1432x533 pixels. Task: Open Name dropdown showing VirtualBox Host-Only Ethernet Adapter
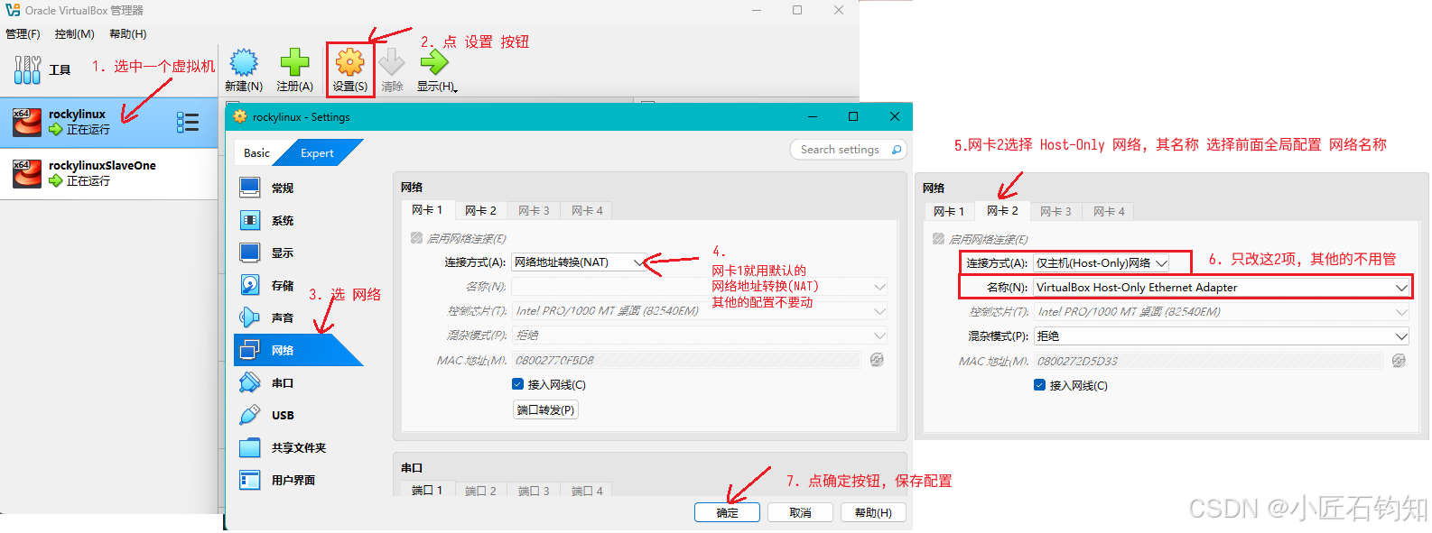[x=1222, y=288]
